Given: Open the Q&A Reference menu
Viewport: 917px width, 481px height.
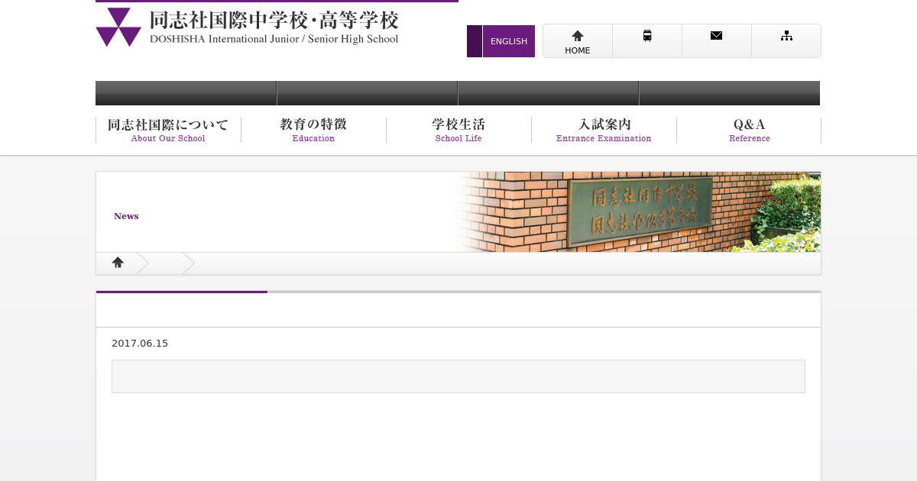Looking at the screenshot, I should tap(749, 130).
